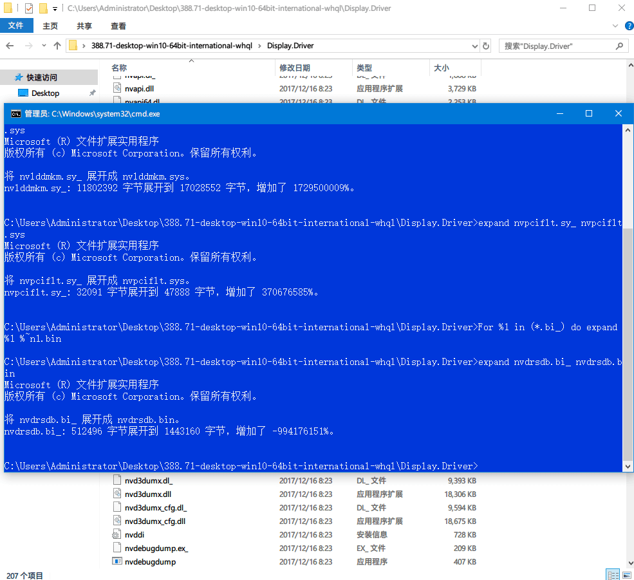This screenshot has height=580, width=634.
Task: Open address bar history dropdown
Action: coord(474,46)
